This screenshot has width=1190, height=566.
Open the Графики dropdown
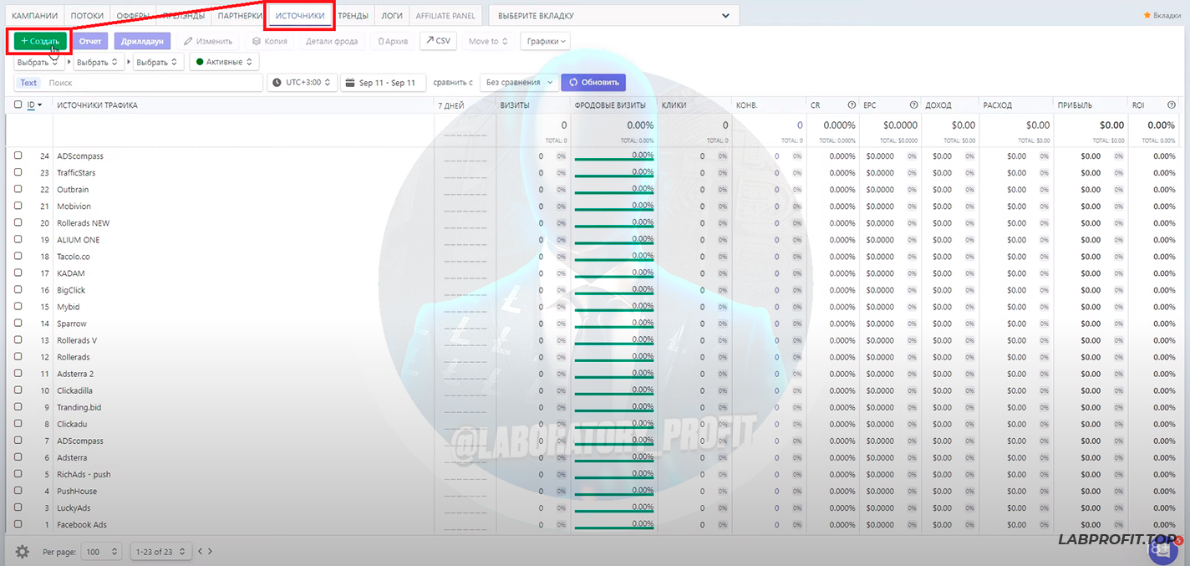point(547,41)
